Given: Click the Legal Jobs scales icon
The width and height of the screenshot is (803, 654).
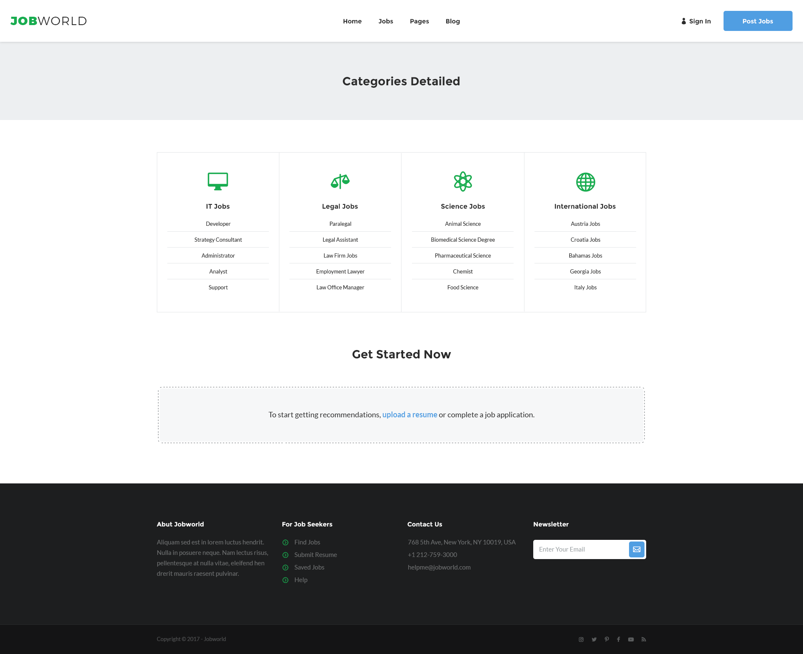Looking at the screenshot, I should [340, 181].
